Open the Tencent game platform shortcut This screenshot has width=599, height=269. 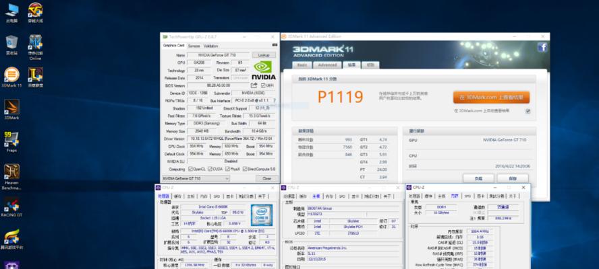click(x=12, y=239)
